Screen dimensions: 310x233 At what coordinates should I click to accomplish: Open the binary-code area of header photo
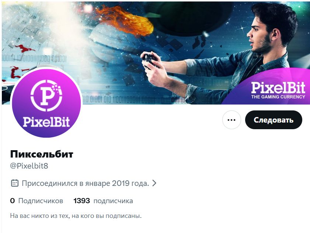click(119, 99)
